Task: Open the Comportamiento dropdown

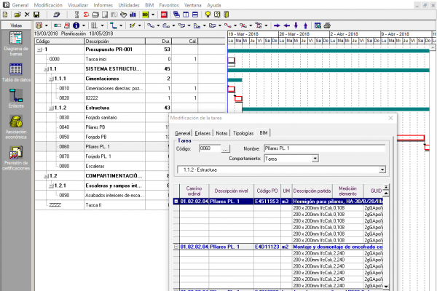Action: coord(315,158)
